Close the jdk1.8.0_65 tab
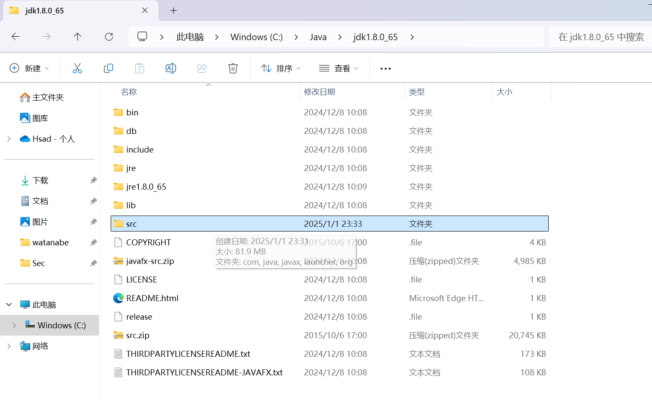 point(145,10)
